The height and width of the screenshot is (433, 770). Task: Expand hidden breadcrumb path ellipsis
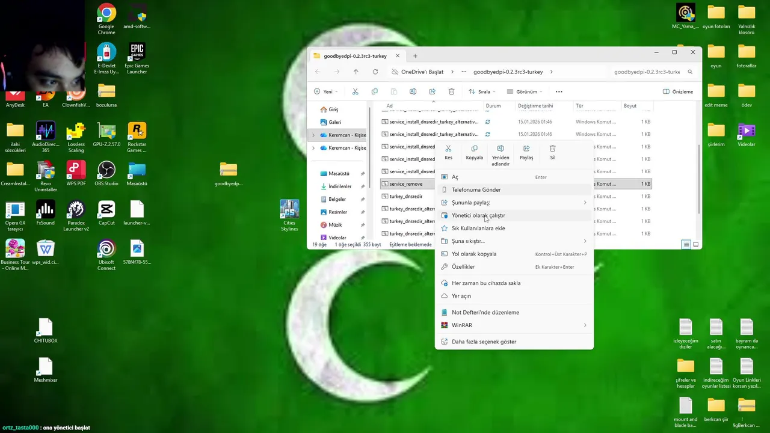click(464, 72)
